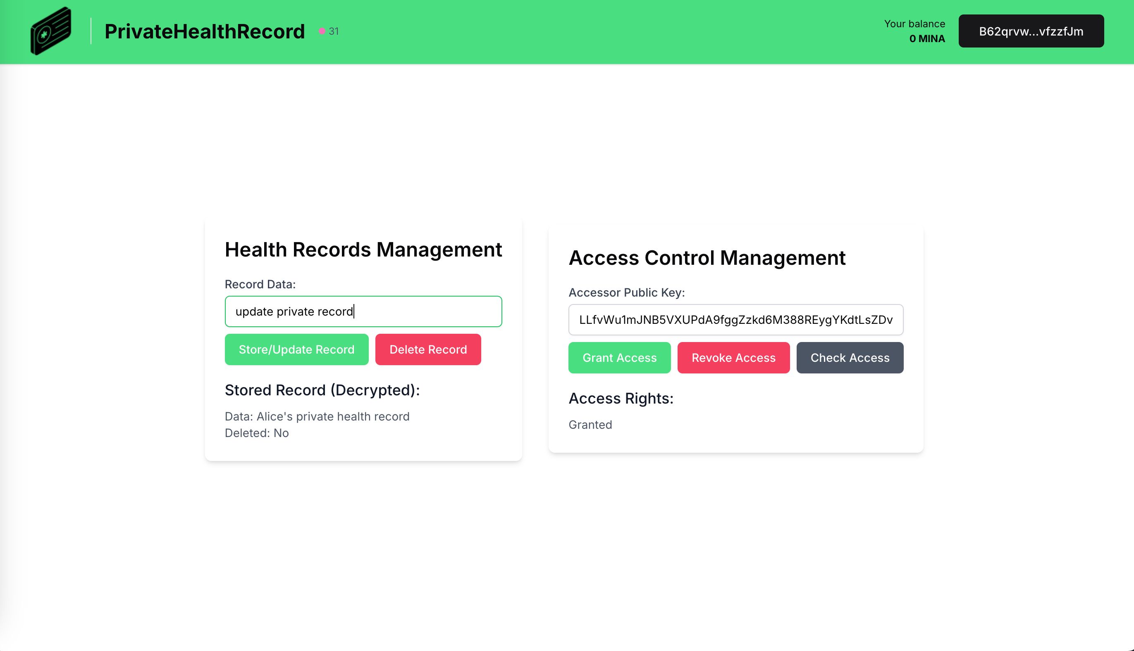Click the Health Records Management panel header

tap(363, 249)
